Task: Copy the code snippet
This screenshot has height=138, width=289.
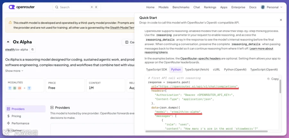Action: tap(273, 79)
